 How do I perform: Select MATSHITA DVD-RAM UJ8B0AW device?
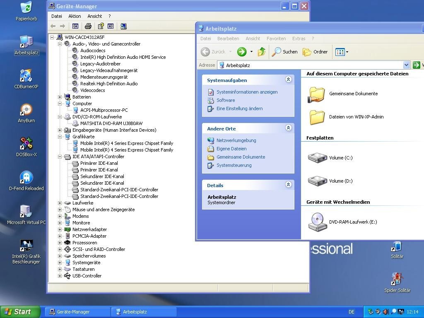(x=111, y=123)
